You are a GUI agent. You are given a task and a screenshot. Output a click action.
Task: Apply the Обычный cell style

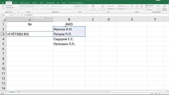click(112, 6)
